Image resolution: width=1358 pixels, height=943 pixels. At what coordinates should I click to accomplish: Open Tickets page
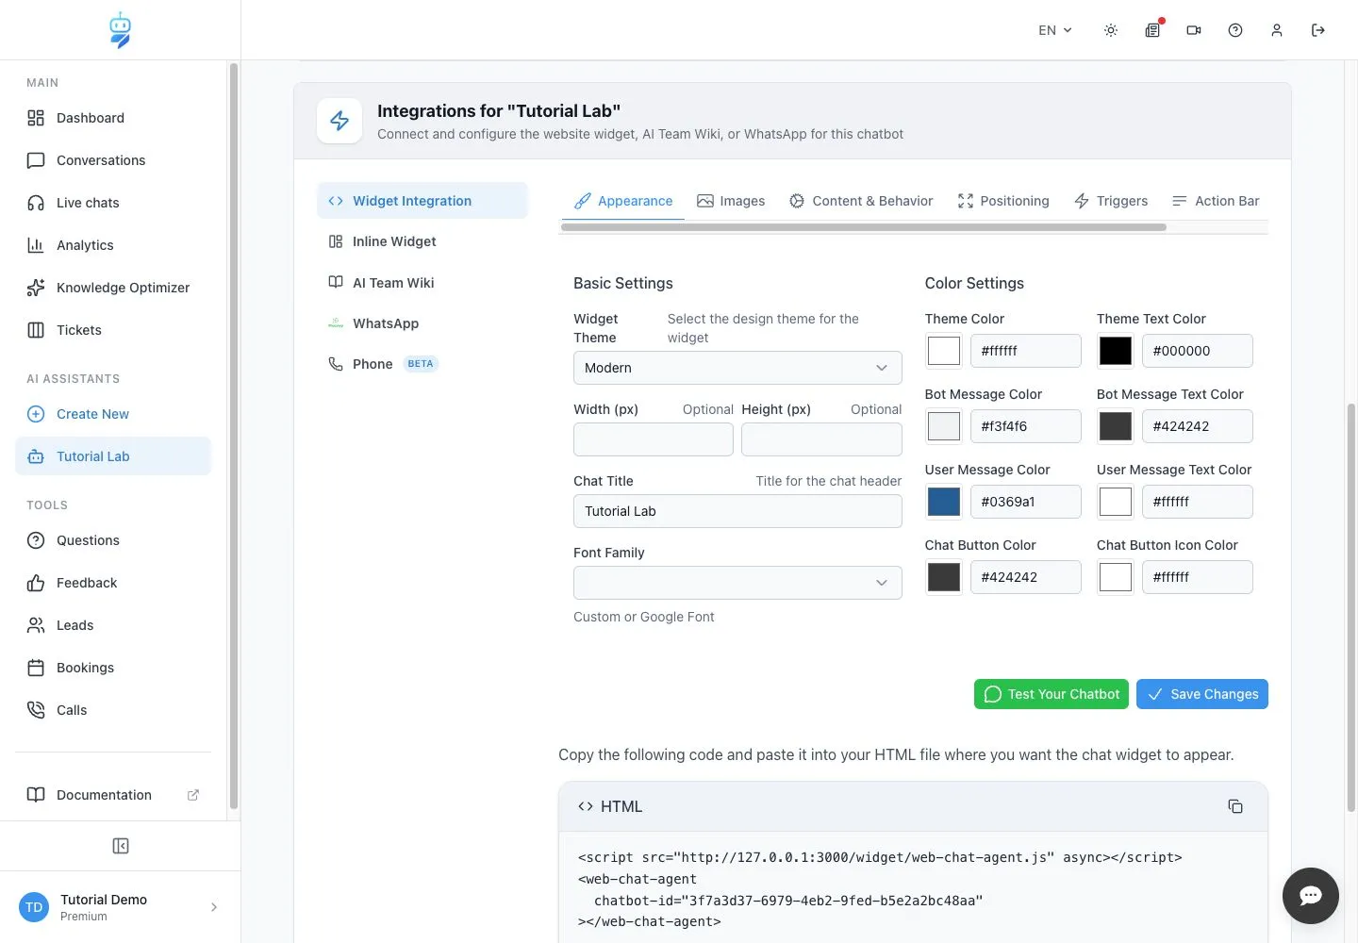point(113,330)
